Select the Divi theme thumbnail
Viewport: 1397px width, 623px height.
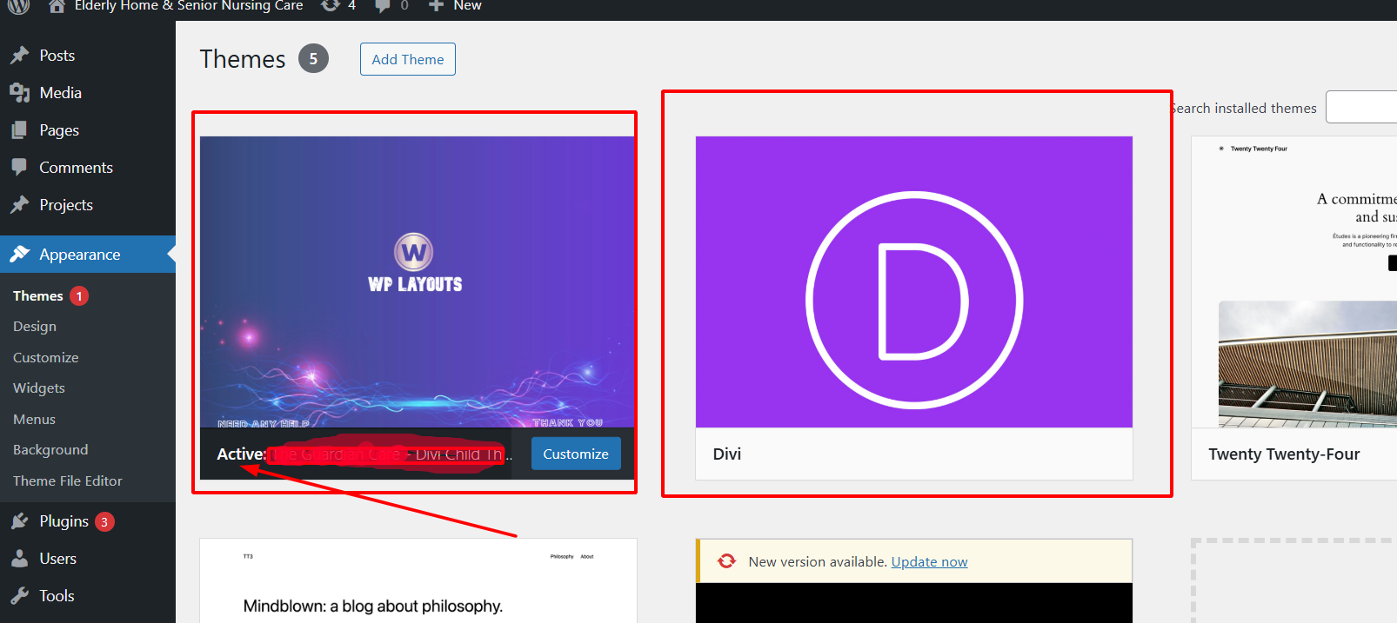[914, 282]
